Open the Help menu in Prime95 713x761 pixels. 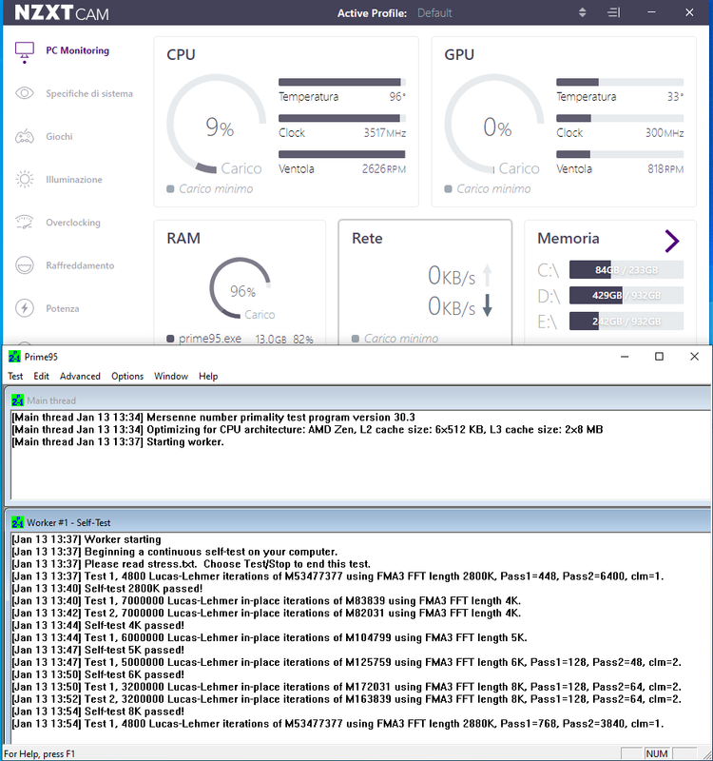208,376
